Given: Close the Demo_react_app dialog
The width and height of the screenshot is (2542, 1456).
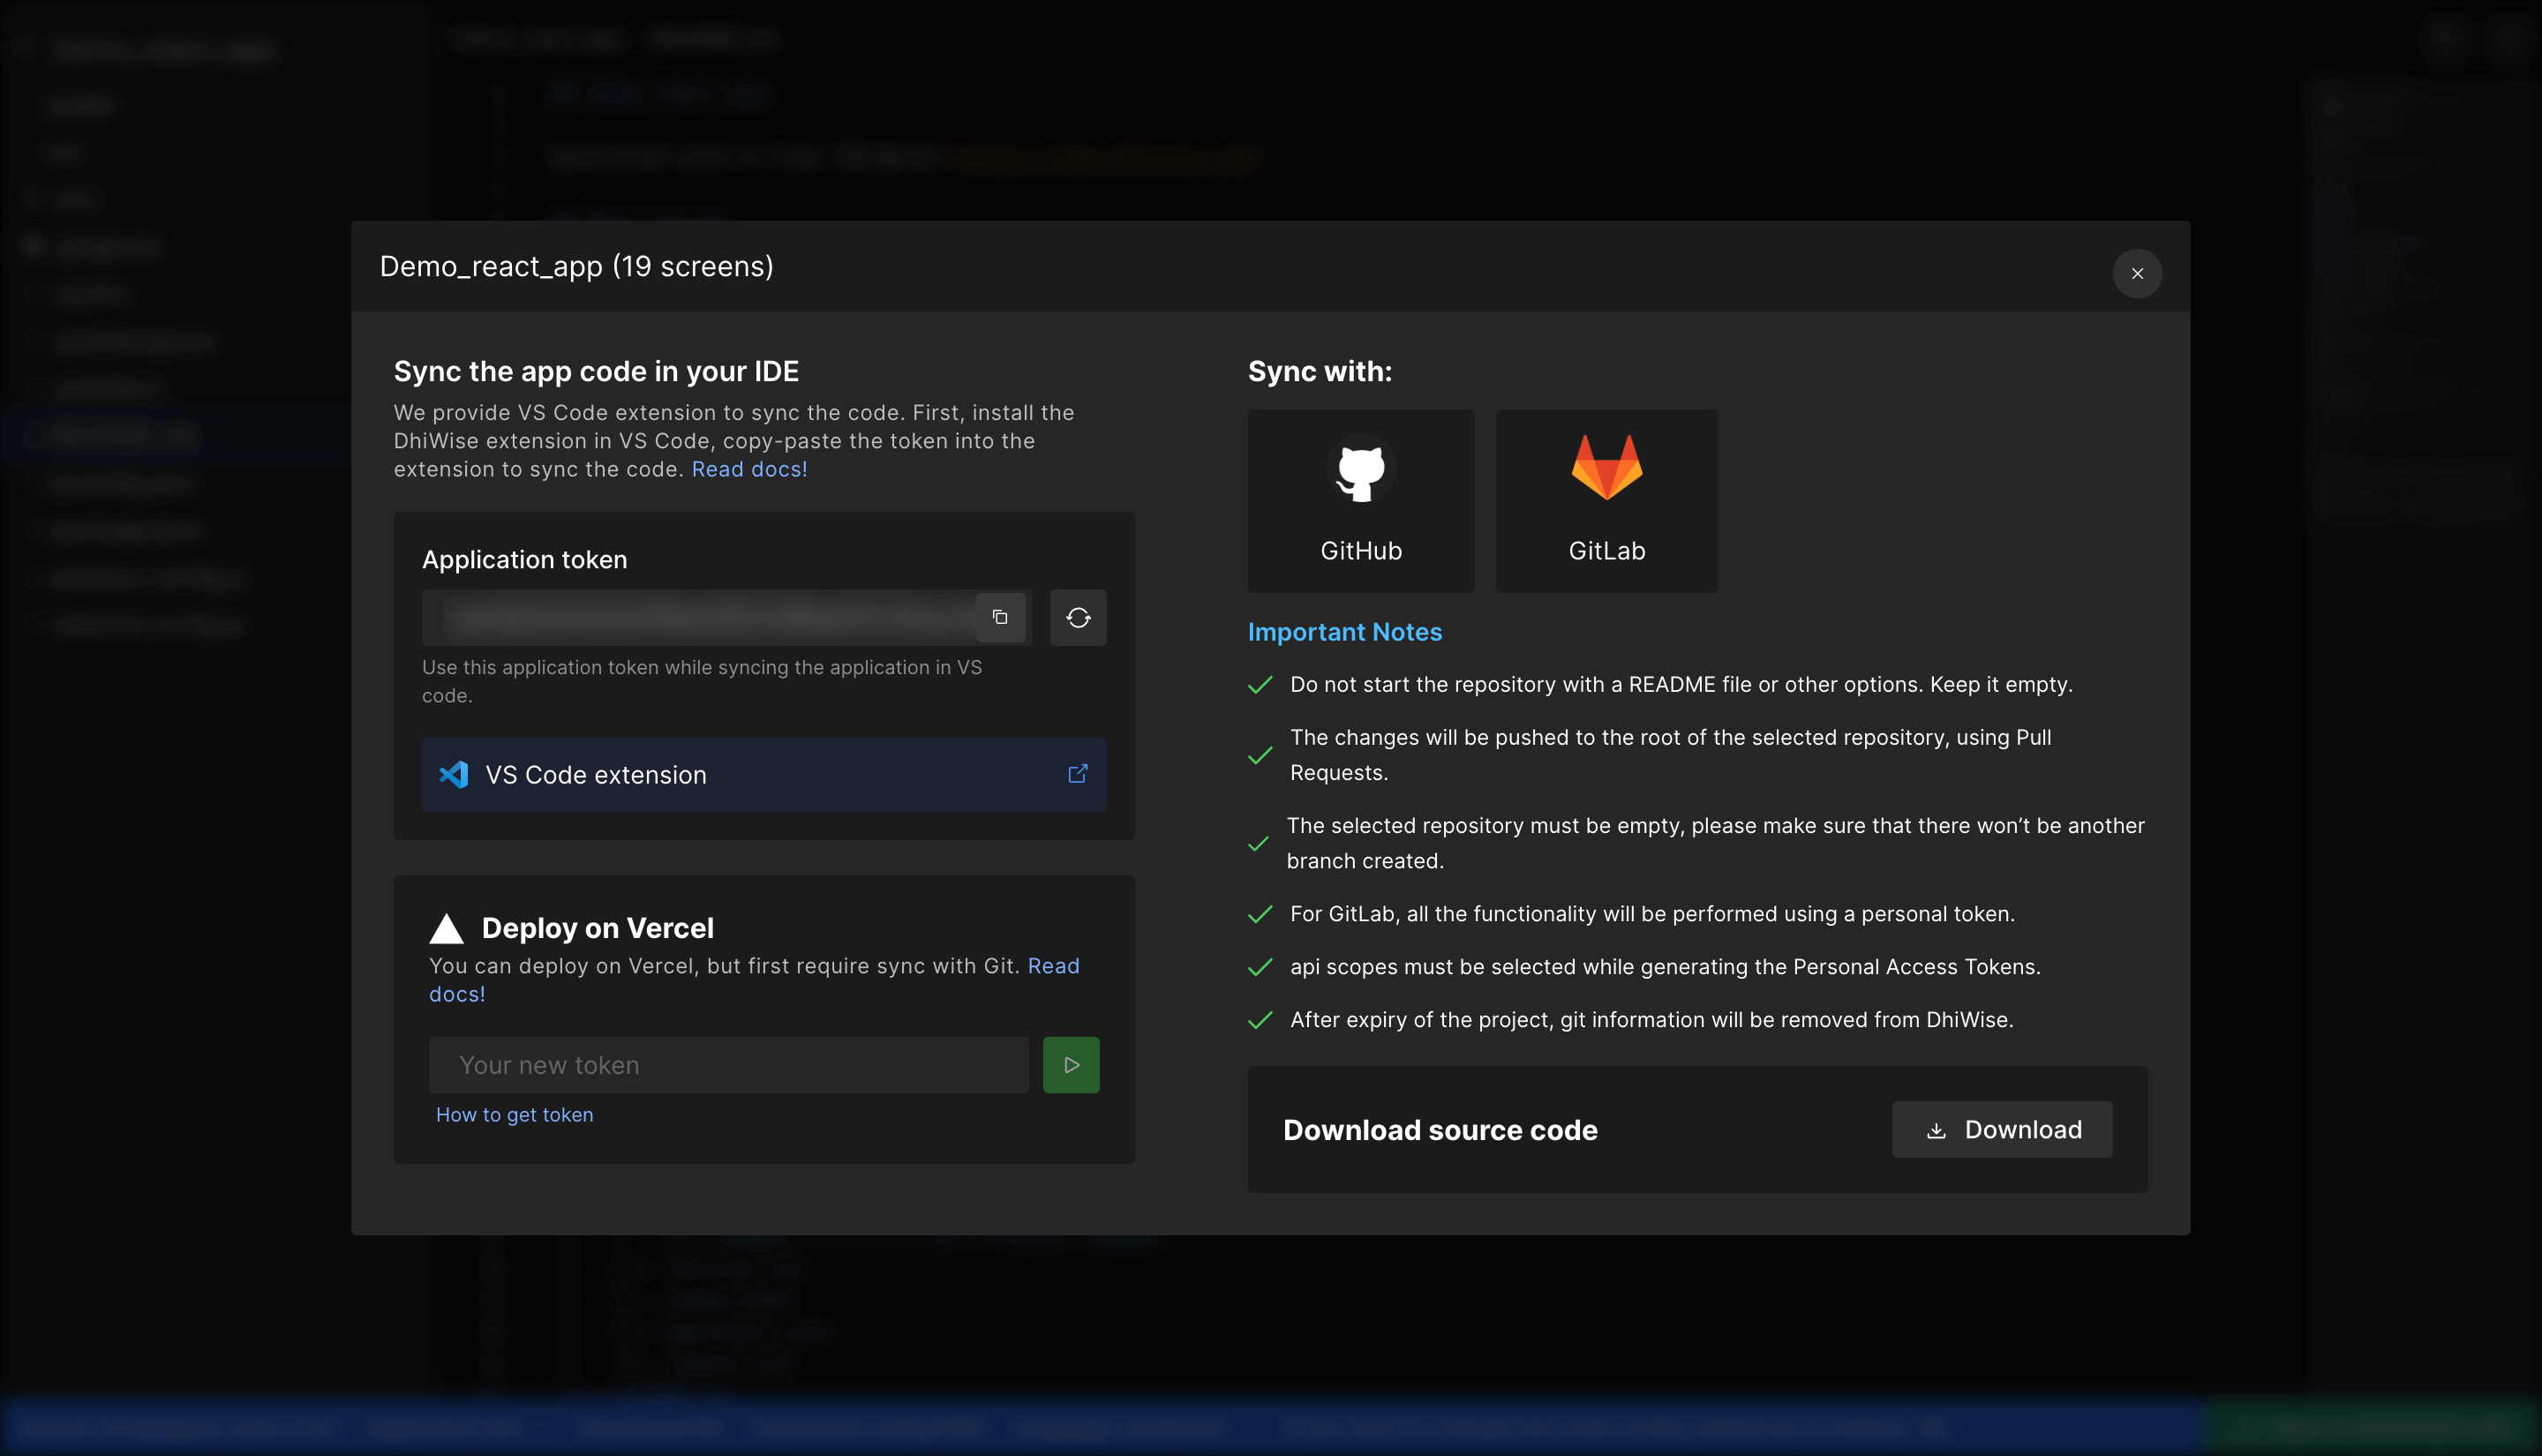Looking at the screenshot, I should pos(2137,273).
